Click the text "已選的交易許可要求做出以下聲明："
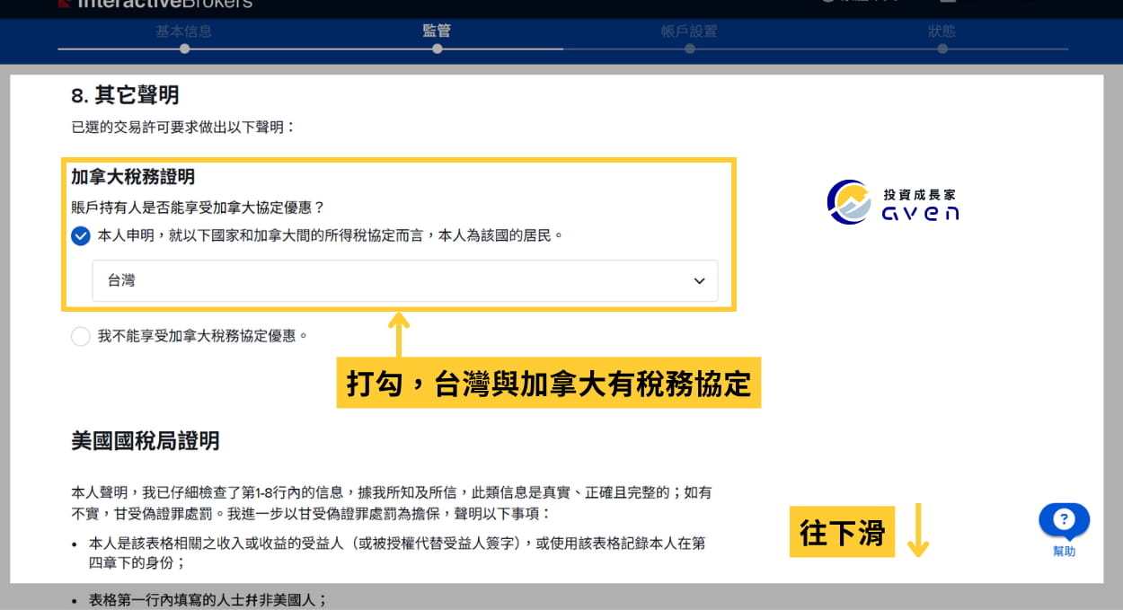1123x610 pixels. (183, 128)
